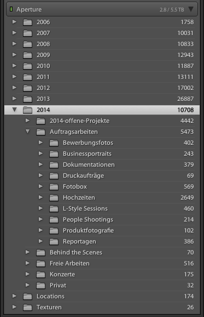Click the Fotobox folder icon
This screenshot has height=317, width=204.
54,186
